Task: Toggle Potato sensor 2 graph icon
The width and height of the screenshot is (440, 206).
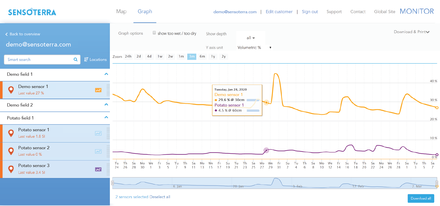Action: click(98, 151)
